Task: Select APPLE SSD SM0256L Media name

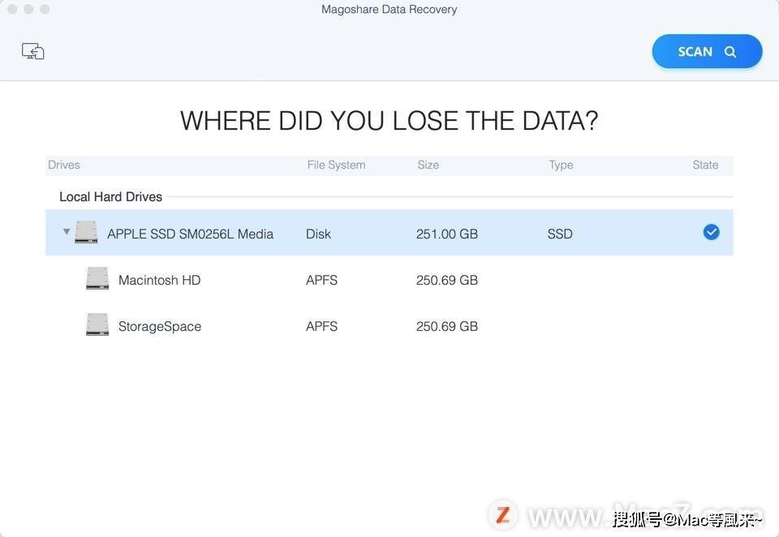Action: [x=190, y=234]
